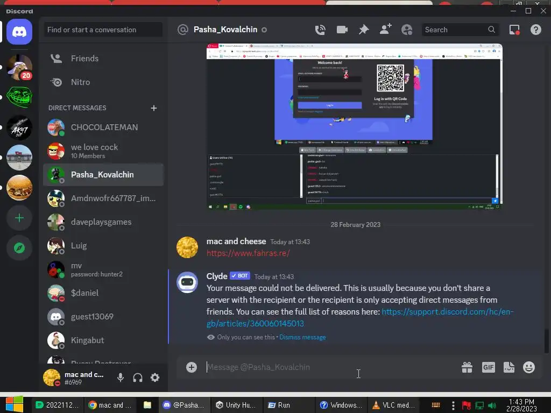Click mac and cheese username in chat

point(236,241)
